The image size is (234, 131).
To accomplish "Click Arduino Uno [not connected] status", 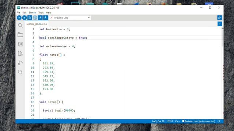I will click(199, 121).
